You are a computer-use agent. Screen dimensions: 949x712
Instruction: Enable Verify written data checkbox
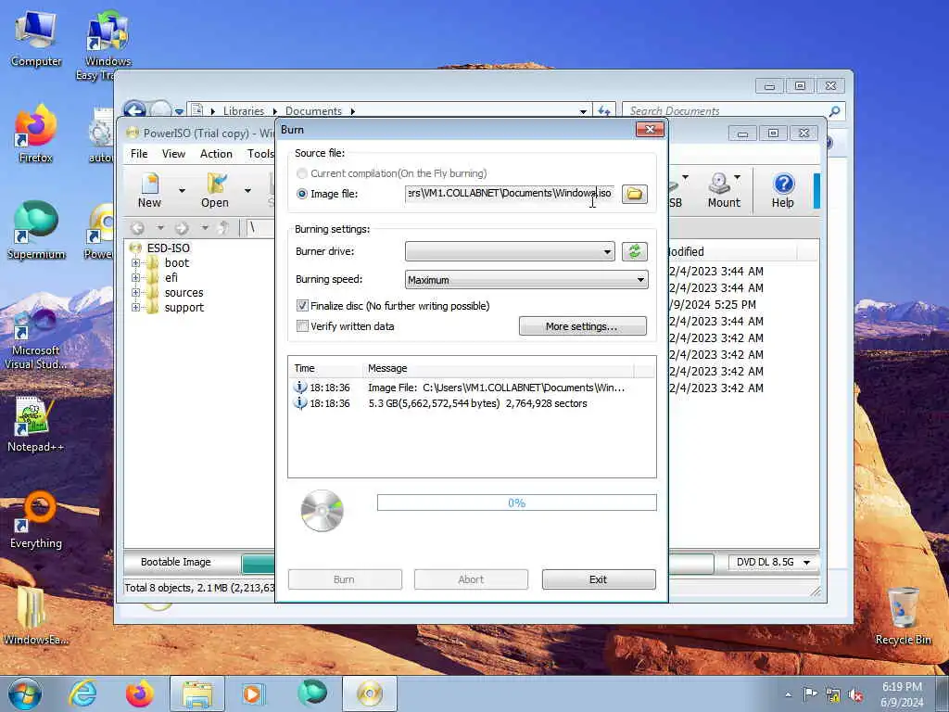click(302, 326)
